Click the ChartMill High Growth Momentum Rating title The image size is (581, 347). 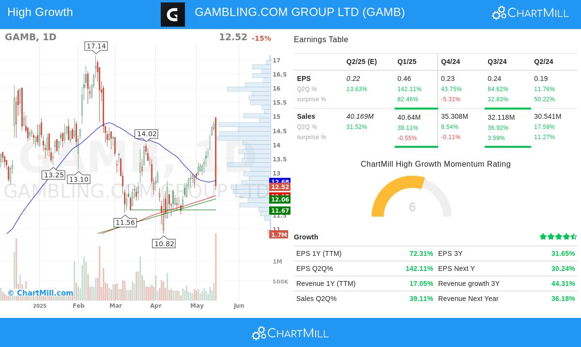tap(436, 164)
